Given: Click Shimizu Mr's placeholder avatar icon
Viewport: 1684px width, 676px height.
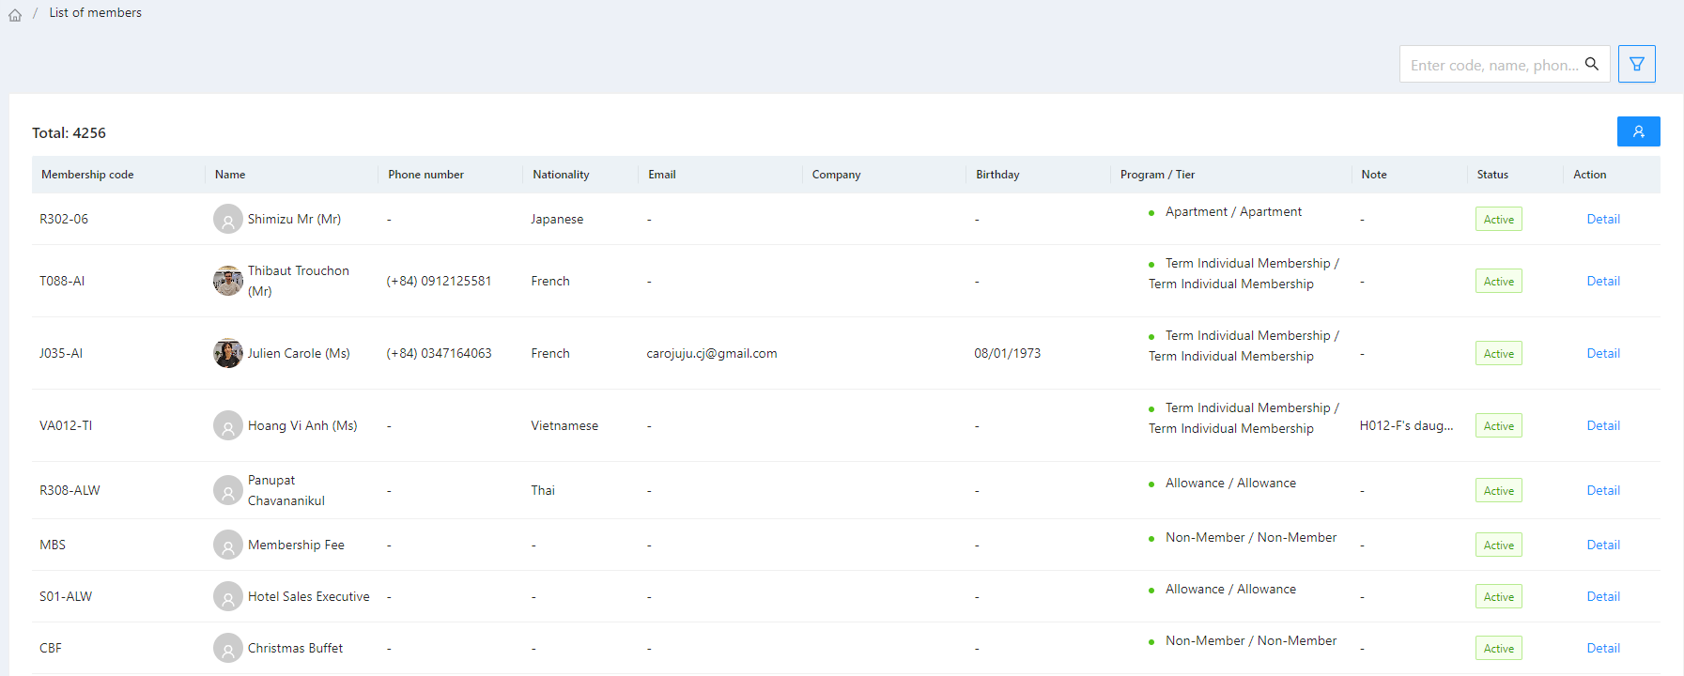Looking at the screenshot, I should click(x=227, y=219).
